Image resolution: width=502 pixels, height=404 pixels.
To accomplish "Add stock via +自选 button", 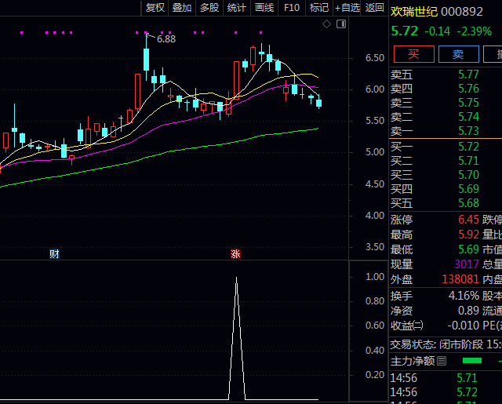I will pyautogui.click(x=347, y=7).
